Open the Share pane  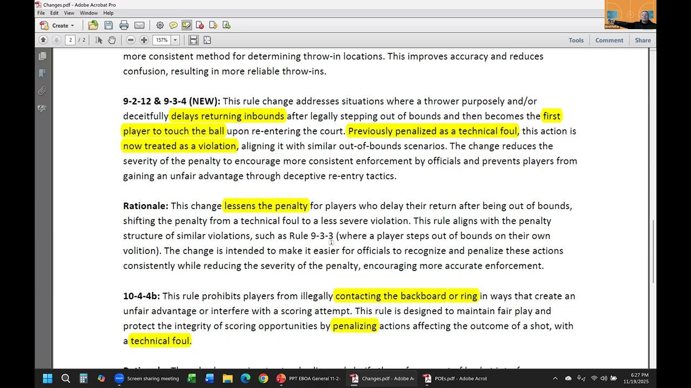[642, 40]
